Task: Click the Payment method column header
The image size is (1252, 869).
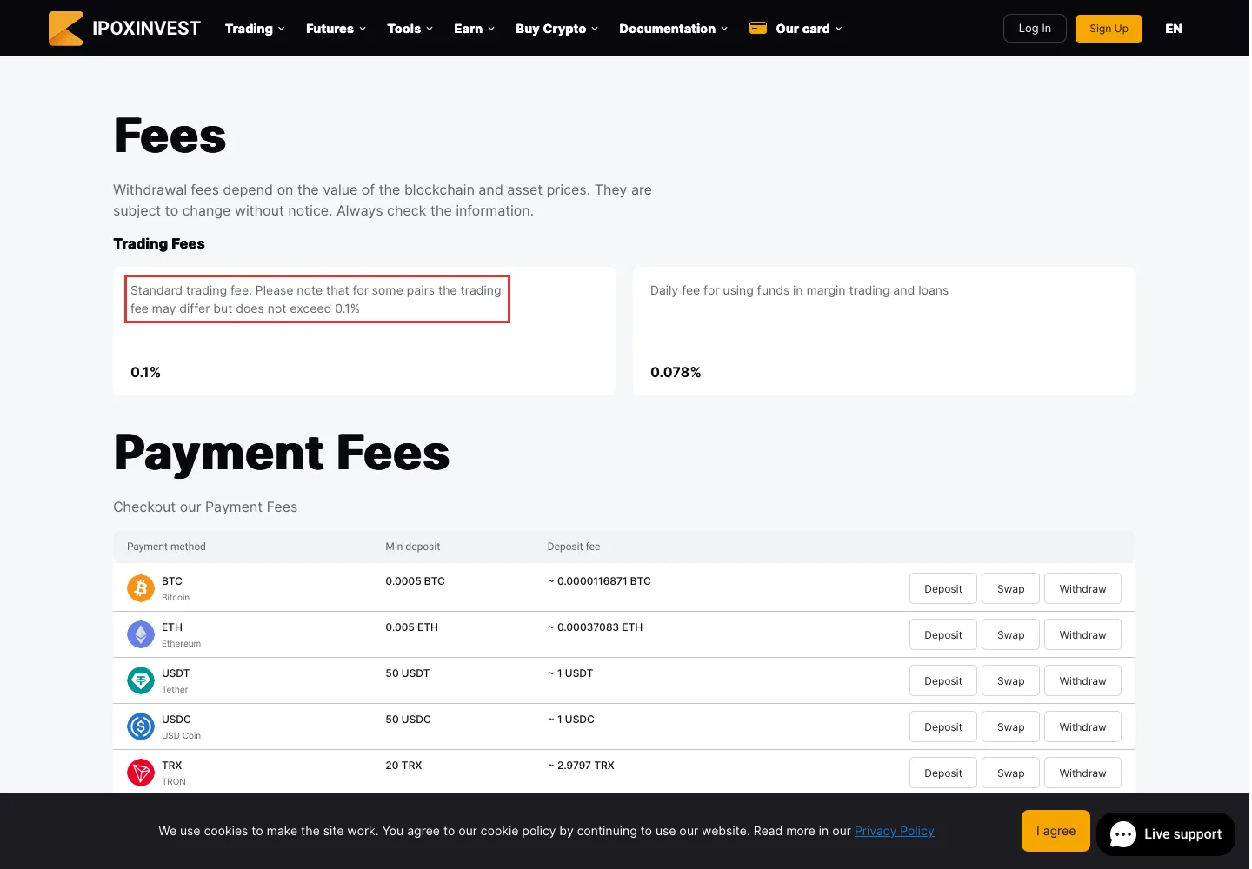Action: (166, 547)
